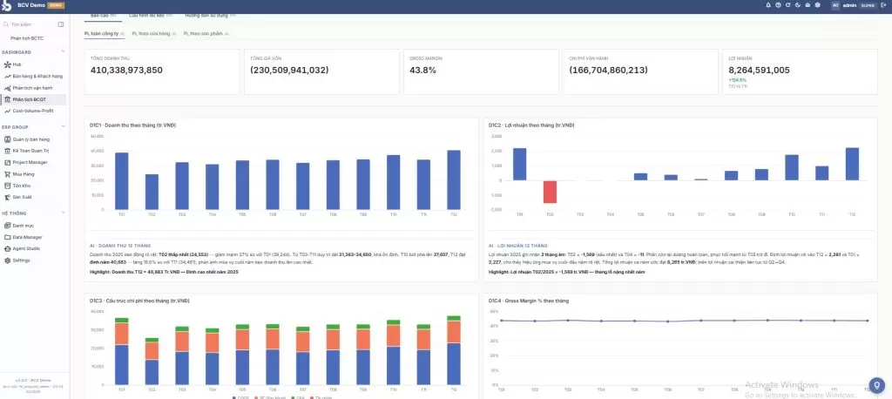This screenshot has width=892, height=399.
Task: Open Danh mục in sidebar
Action: (x=33, y=226)
